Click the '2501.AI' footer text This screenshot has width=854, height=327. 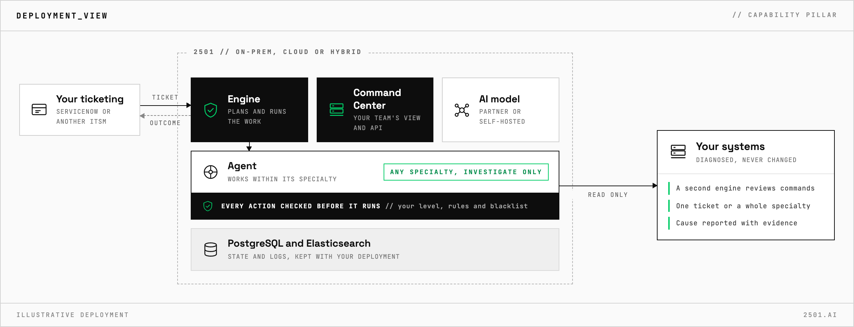pos(820,315)
